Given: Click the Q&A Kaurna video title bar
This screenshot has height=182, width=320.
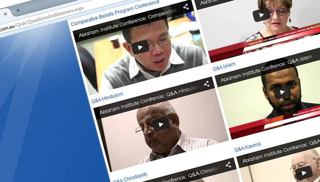Looking at the screenshot, I should (281, 152).
